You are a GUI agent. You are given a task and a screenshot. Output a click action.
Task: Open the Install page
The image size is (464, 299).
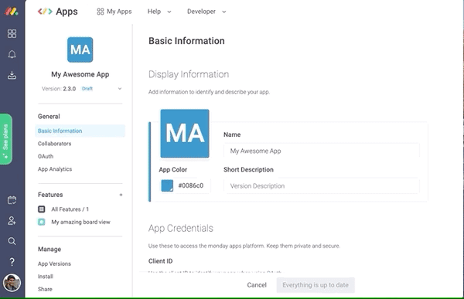point(46,277)
